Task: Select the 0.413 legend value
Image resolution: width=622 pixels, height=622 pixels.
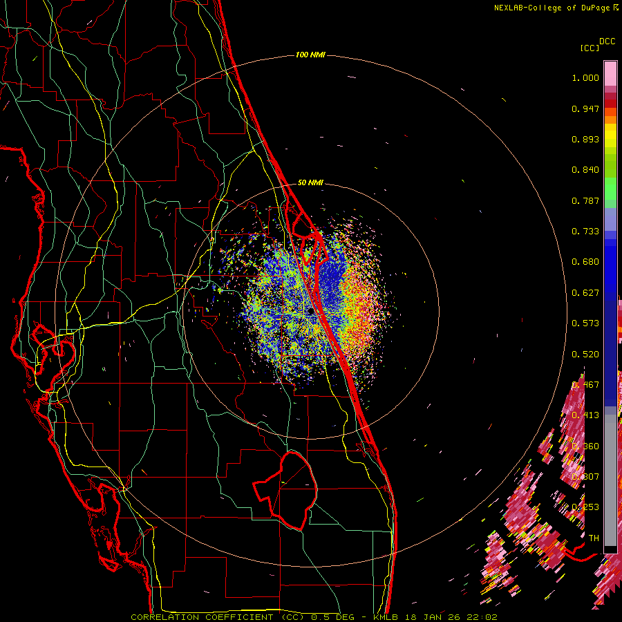Action: tap(585, 415)
